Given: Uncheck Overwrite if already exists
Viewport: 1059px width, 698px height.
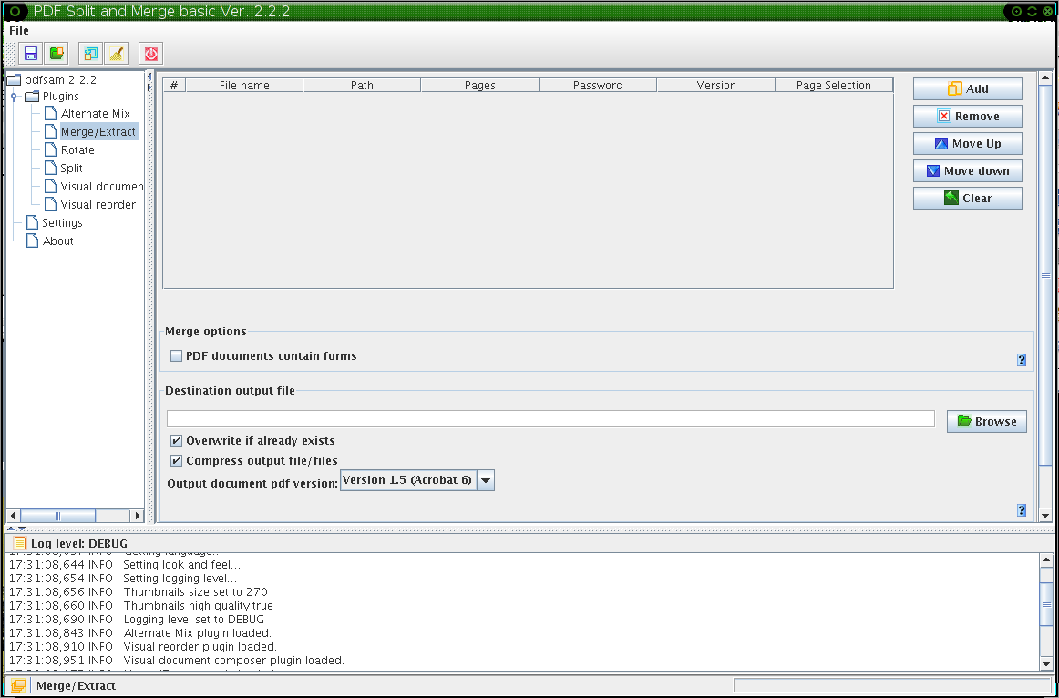Looking at the screenshot, I should click(x=176, y=441).
